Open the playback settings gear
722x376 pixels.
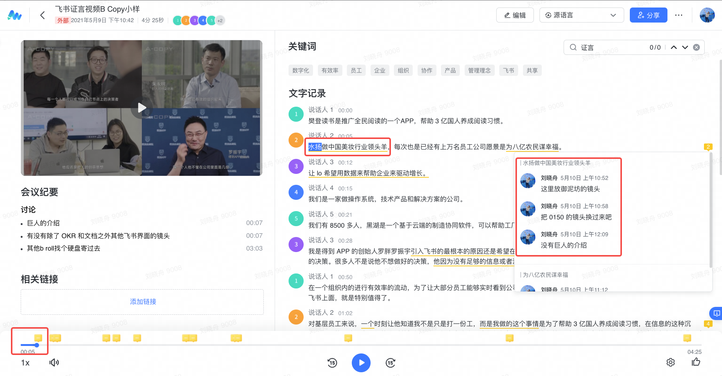(x=670, y=362)
